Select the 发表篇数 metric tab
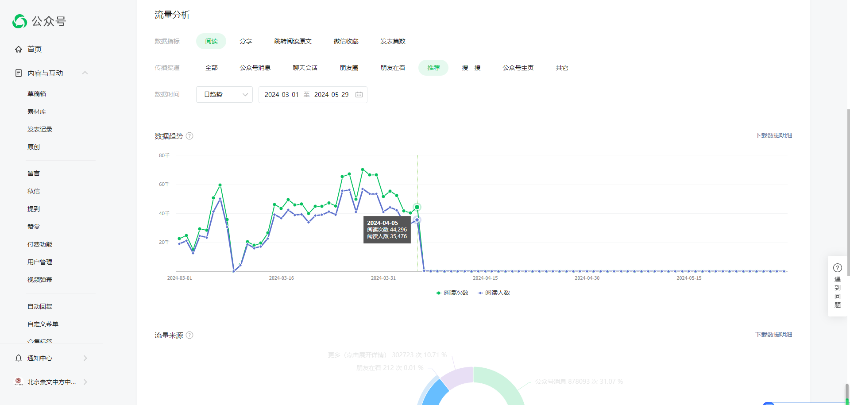The width and height of the screenshot is (850, 405). point(393,41)
